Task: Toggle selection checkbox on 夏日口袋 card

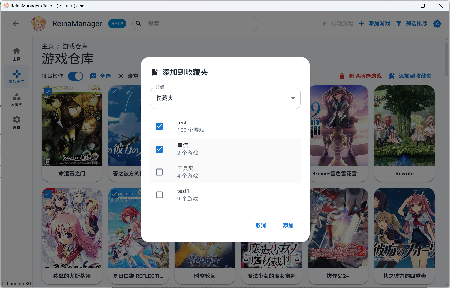Action: (x=114, y=194)
